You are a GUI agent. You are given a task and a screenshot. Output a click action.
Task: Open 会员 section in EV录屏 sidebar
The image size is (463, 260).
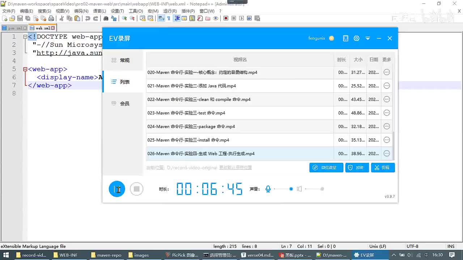point(123,104)
